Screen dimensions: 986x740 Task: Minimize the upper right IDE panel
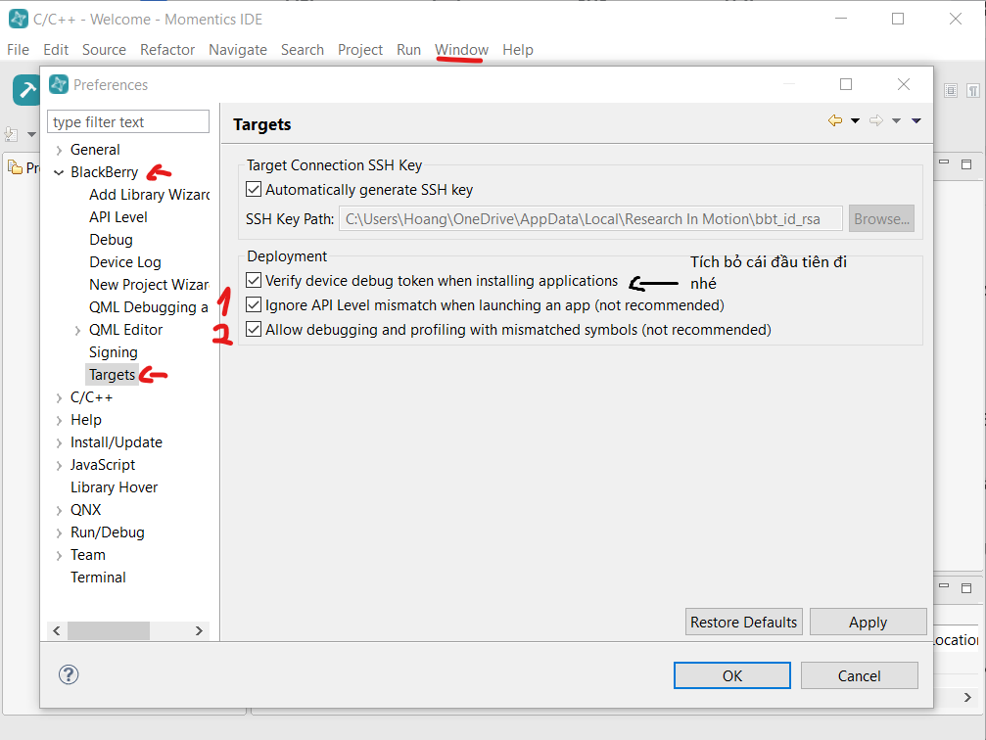pos(944,162)
